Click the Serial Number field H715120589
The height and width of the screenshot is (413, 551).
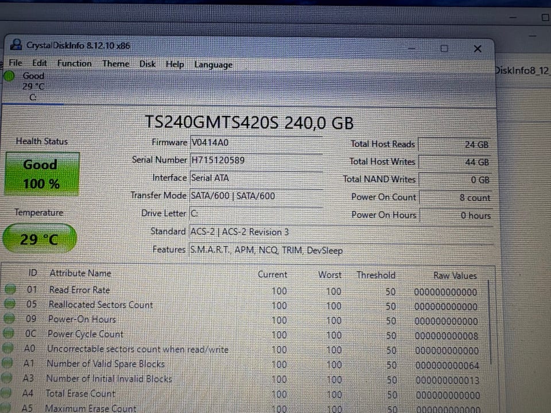tap(256, 160)
